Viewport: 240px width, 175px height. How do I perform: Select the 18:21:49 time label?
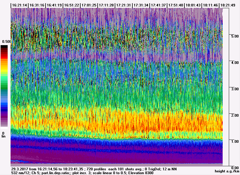point(228,5)
